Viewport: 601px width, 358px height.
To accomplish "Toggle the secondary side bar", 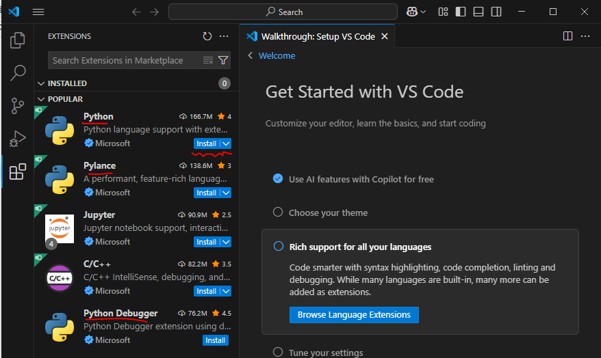I will click(x=496, y=12).
